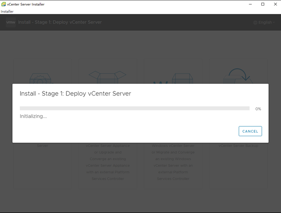Click 'Windows vCenter Server' migrate card text
The image size is (281, 213).
(x=173, y=145)
